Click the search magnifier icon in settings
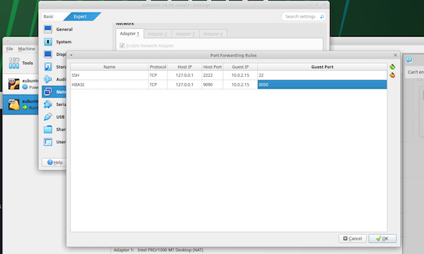The width and height of the screenshot is (424, 254). [322, 17]
